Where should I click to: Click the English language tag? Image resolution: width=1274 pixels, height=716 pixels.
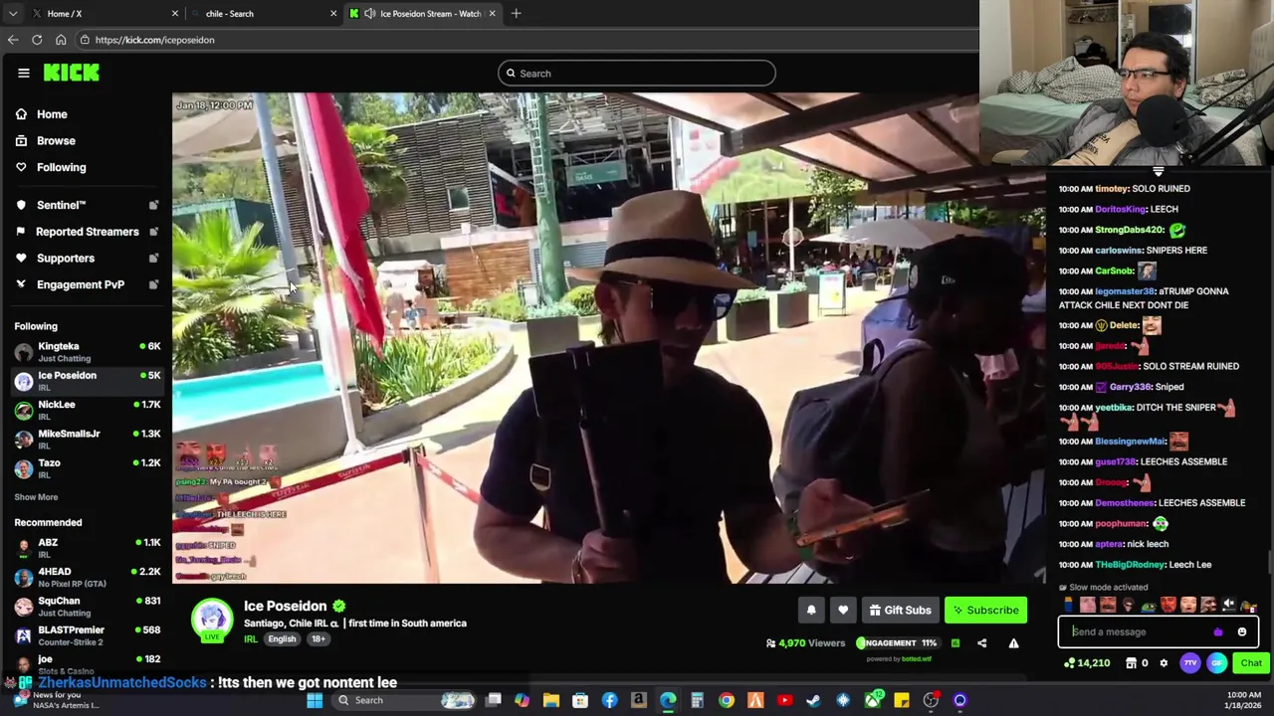click(x=282, y=639)
